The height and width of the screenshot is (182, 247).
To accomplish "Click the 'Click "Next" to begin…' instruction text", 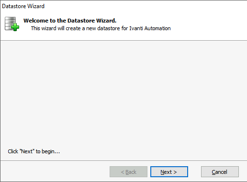I will 34,151.
